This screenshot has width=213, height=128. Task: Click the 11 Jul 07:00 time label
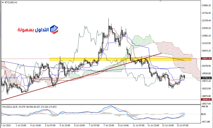click(x=138, y=125)
